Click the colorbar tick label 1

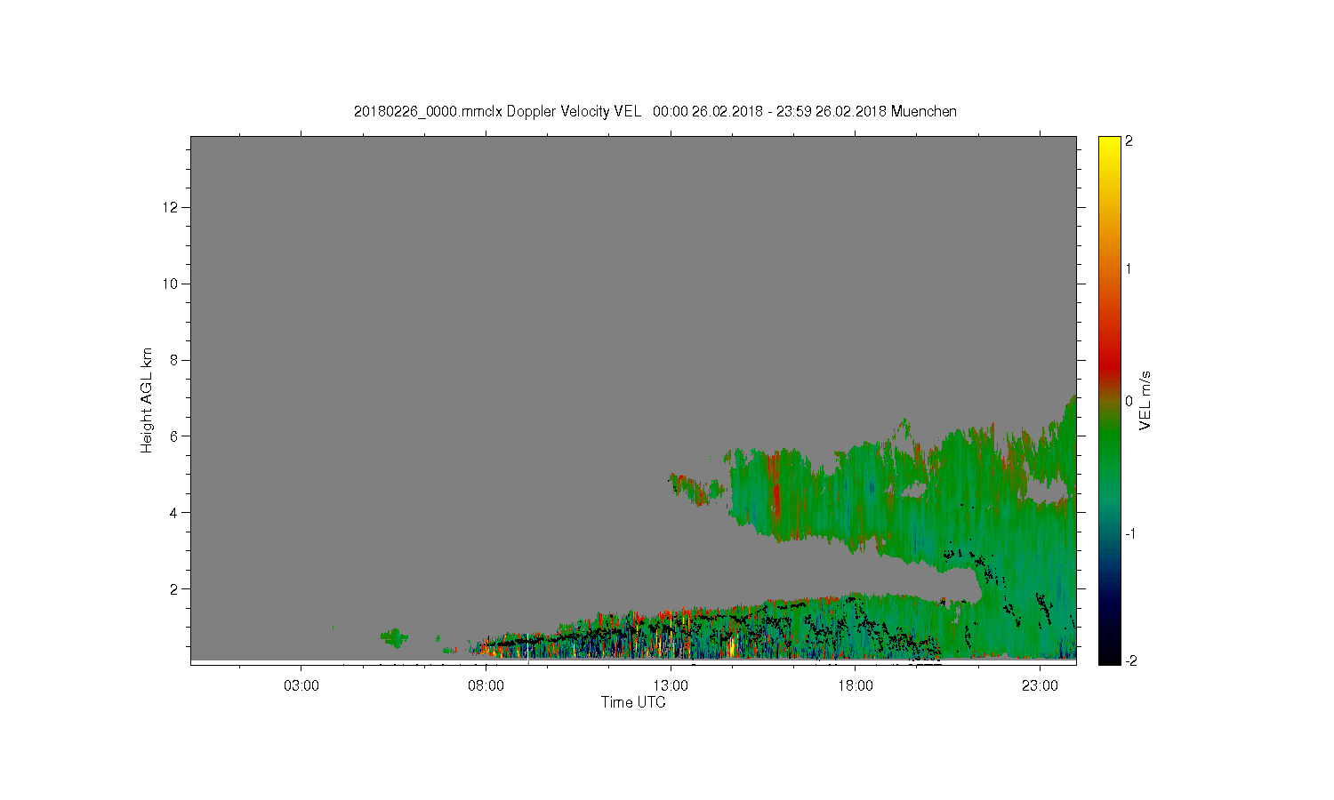[1129, 268]
